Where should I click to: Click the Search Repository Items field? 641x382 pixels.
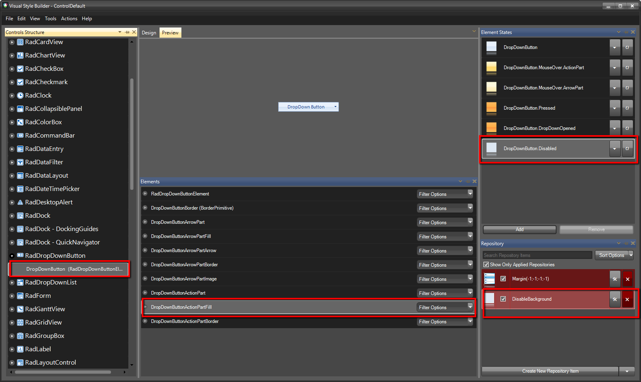[x=537, y=255]
